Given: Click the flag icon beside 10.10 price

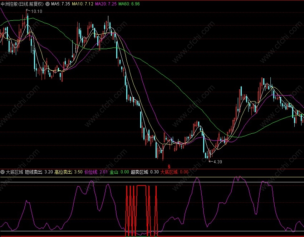Looking at the screenshot, I should point(28,10).
